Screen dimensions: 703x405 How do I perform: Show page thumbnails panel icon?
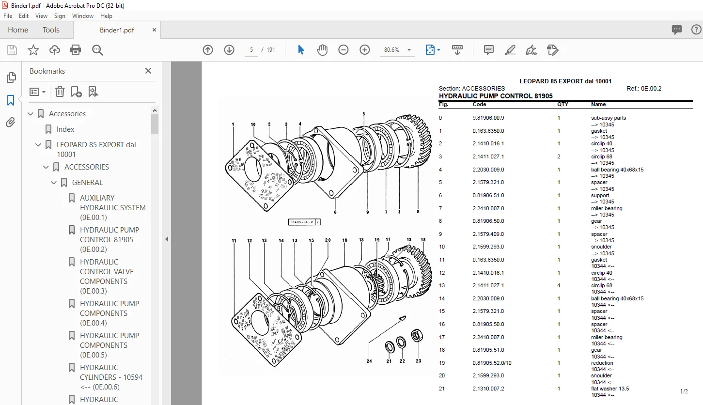pos(11,78)
